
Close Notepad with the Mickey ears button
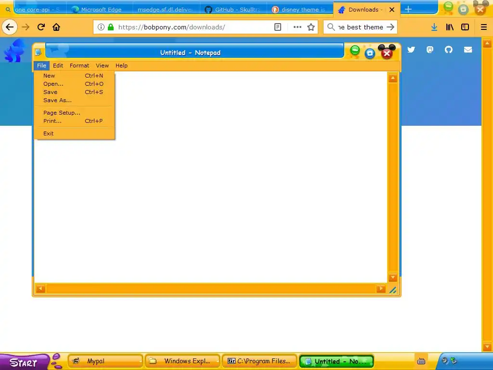point(387,52)
